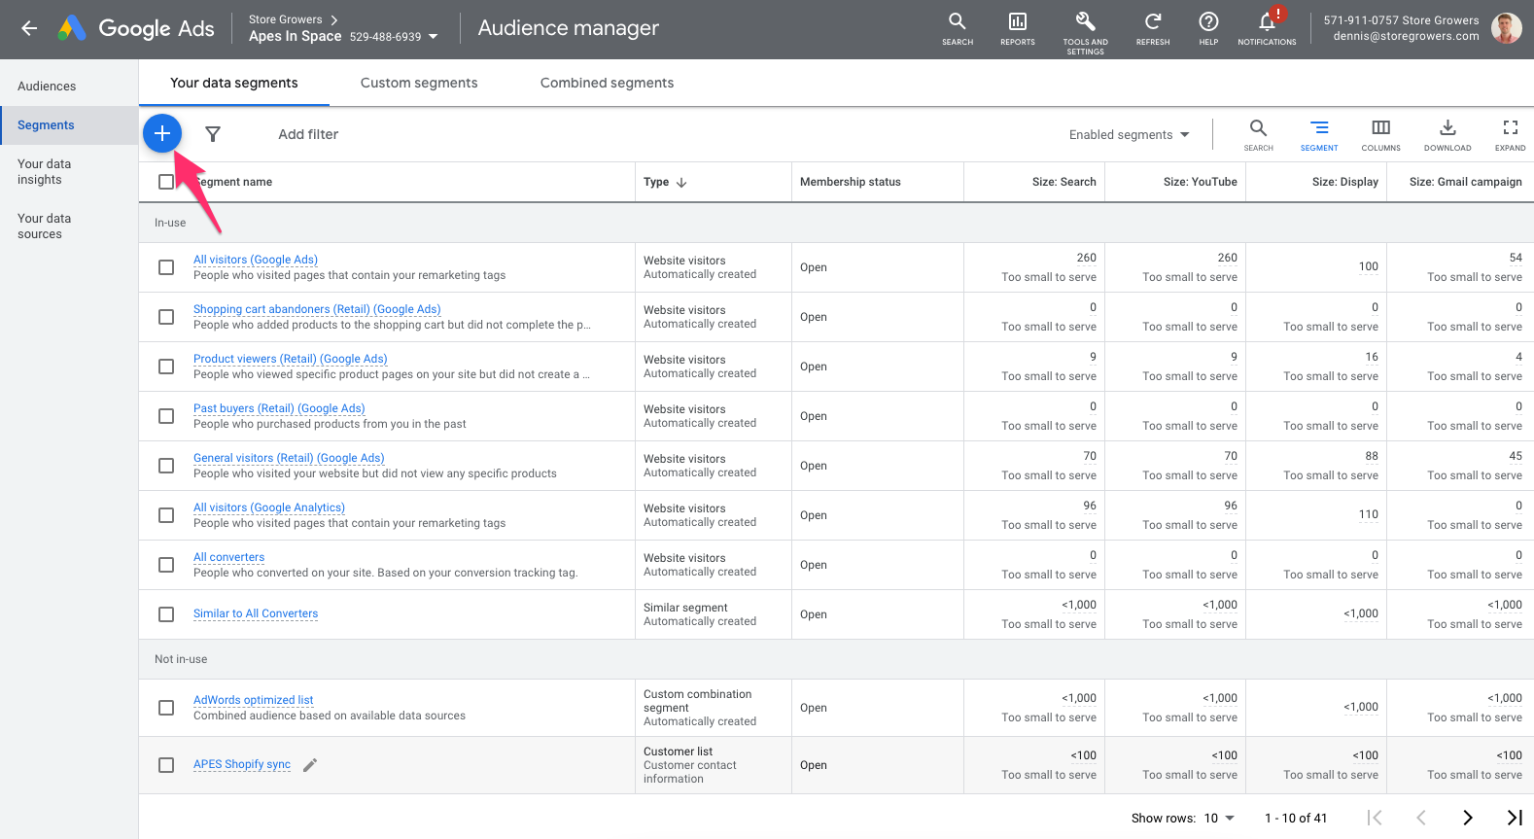Open the Segment toolbar option
1534x839 pixels.
pos(1319,134)
